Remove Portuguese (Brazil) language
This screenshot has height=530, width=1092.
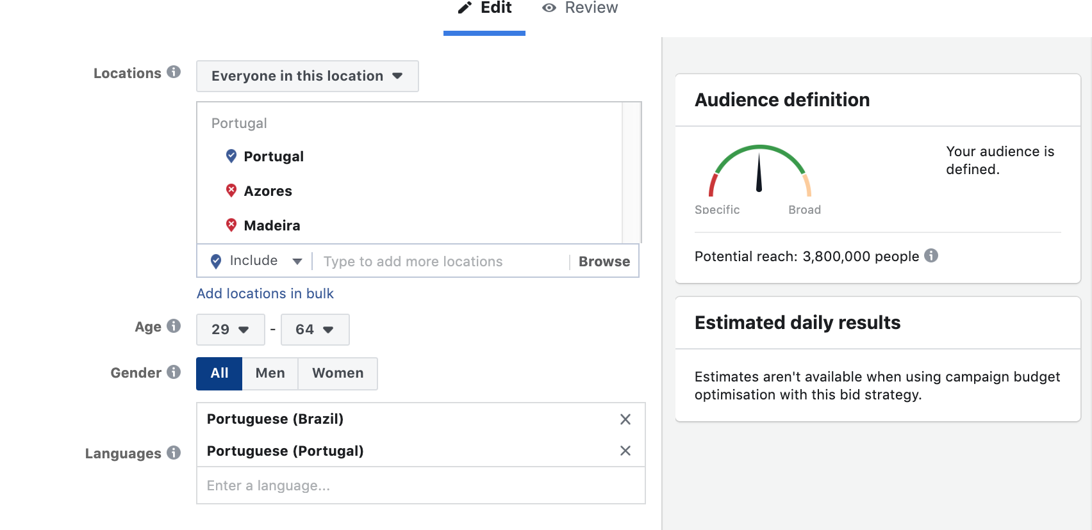coord(625,419)
